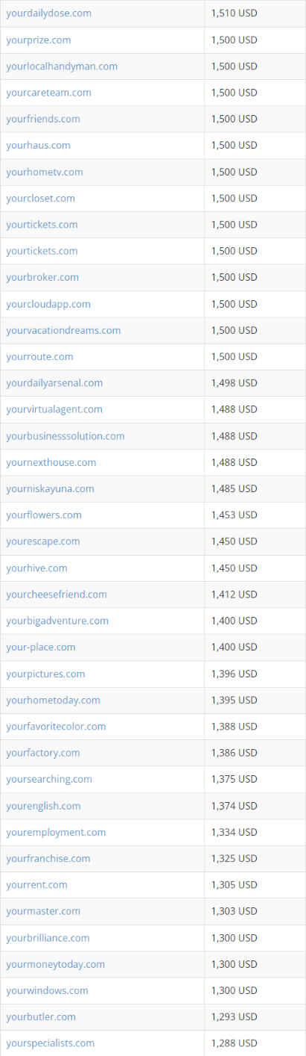306x1056 pixels.
Task: Open the yourflowers.com listing
Action: click(44, 515)
